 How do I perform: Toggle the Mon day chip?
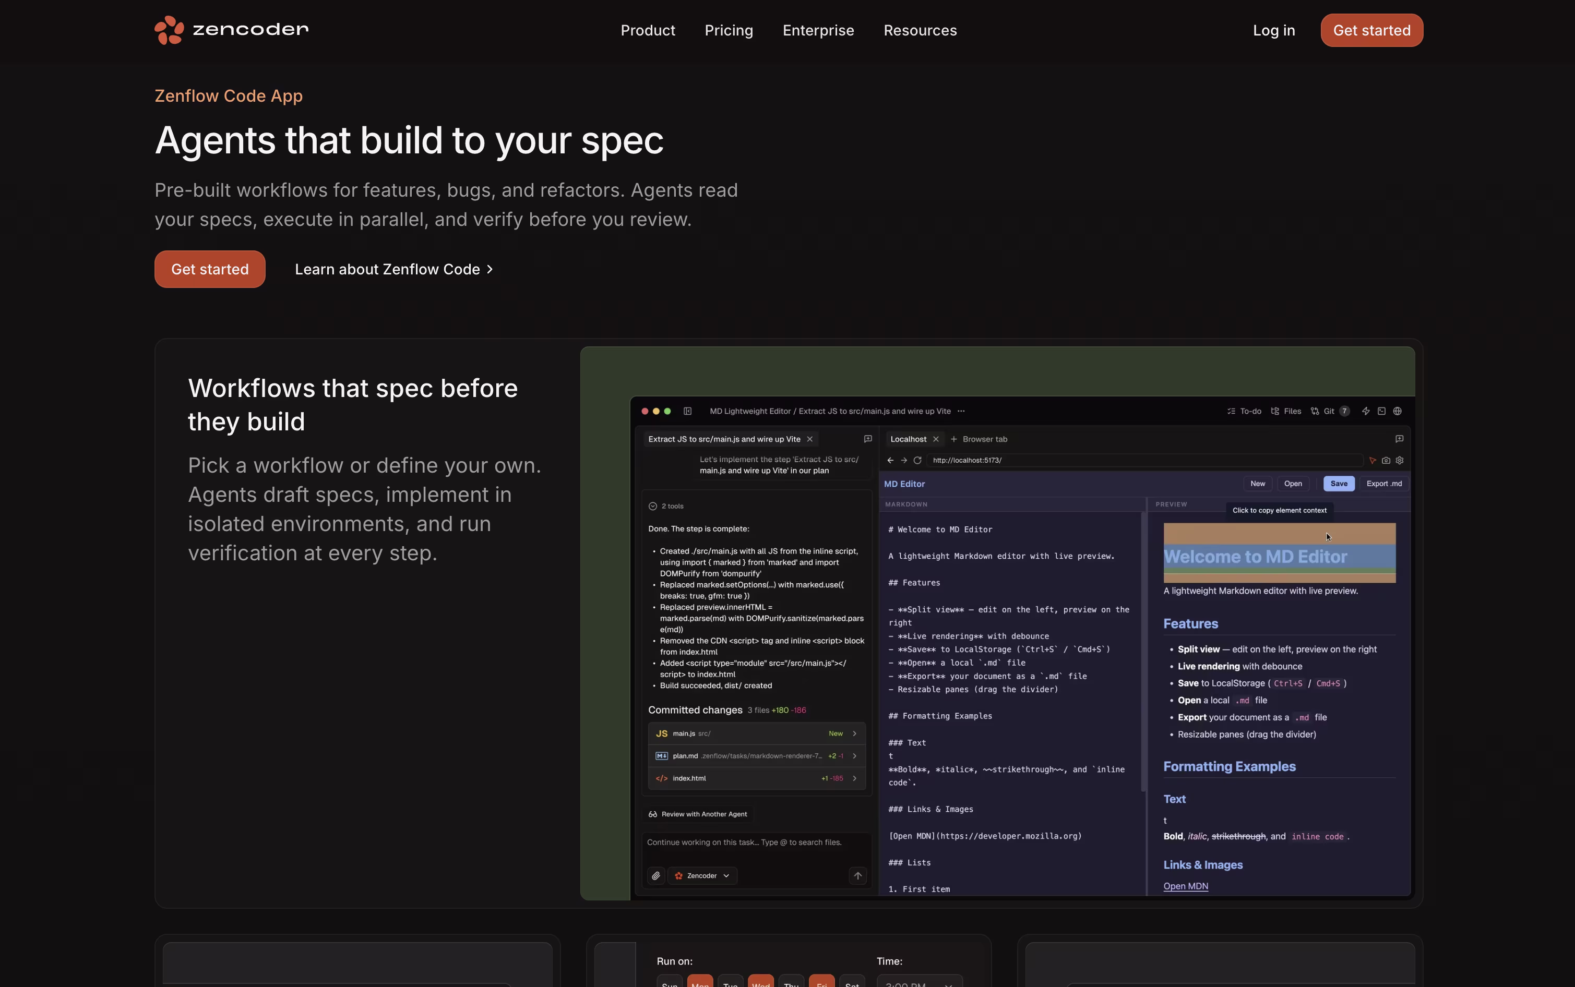(700, 981)
